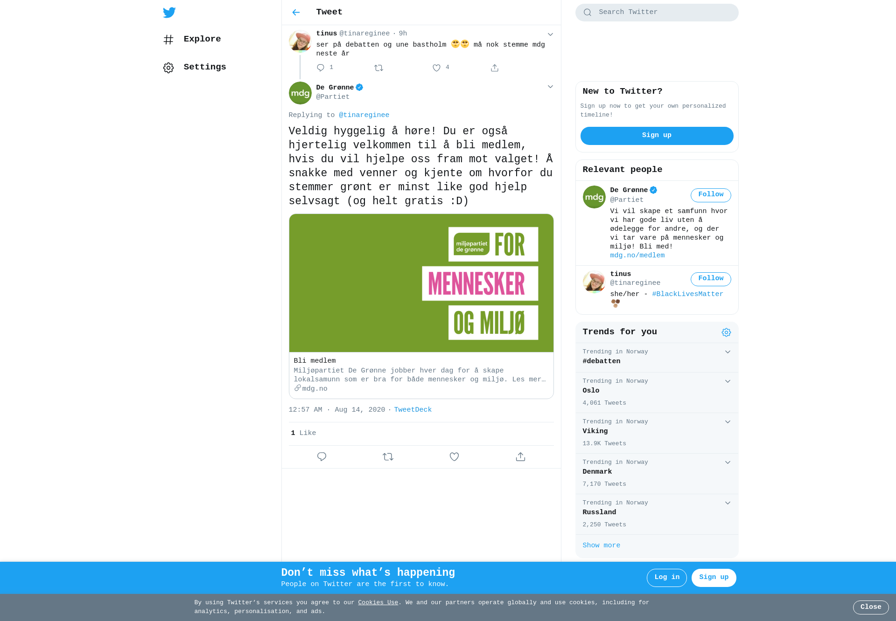The height and width of the screenshot is (621, 896).
Task: Open the Bli medlem card image
Action: point(421,283)
